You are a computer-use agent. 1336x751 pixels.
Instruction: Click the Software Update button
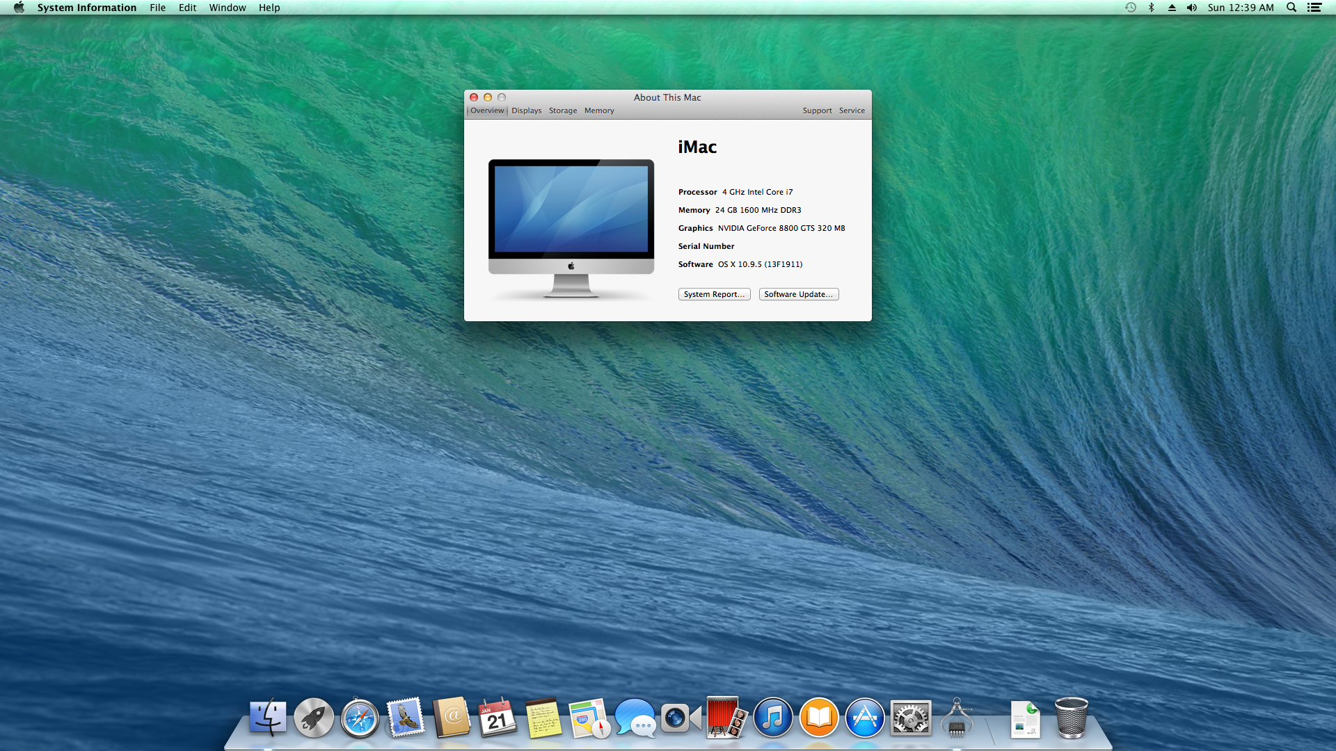(798, 294)
